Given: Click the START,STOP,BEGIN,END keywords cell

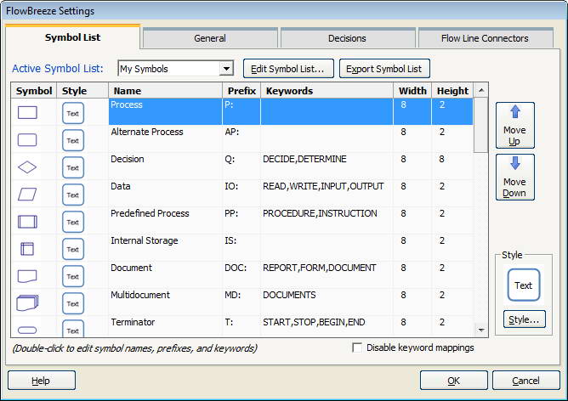Looking at the screenshot, I should 327,326.
